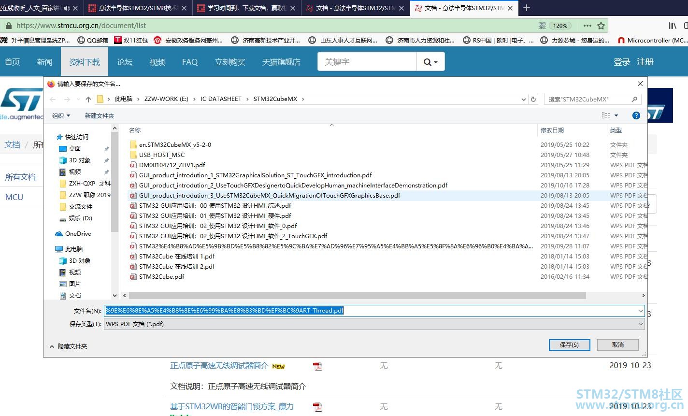Click the site lock icon in the URL bar
Viewport: 688px width, 416px height.
click(x=8, y=26)
